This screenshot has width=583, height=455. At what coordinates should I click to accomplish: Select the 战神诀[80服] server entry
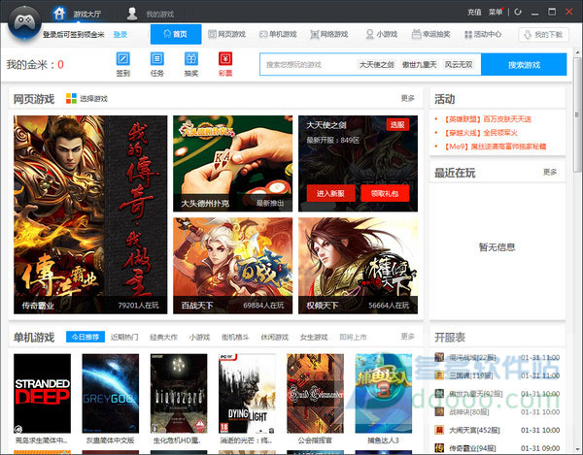(497, 411)
